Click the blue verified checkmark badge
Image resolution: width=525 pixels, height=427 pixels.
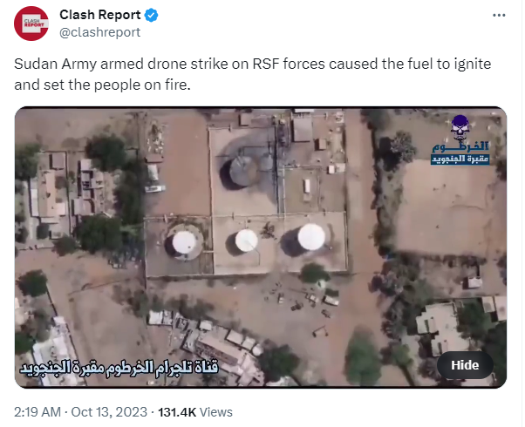pos(152,15)
